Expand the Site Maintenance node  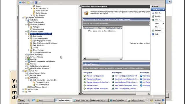[32, 8]
